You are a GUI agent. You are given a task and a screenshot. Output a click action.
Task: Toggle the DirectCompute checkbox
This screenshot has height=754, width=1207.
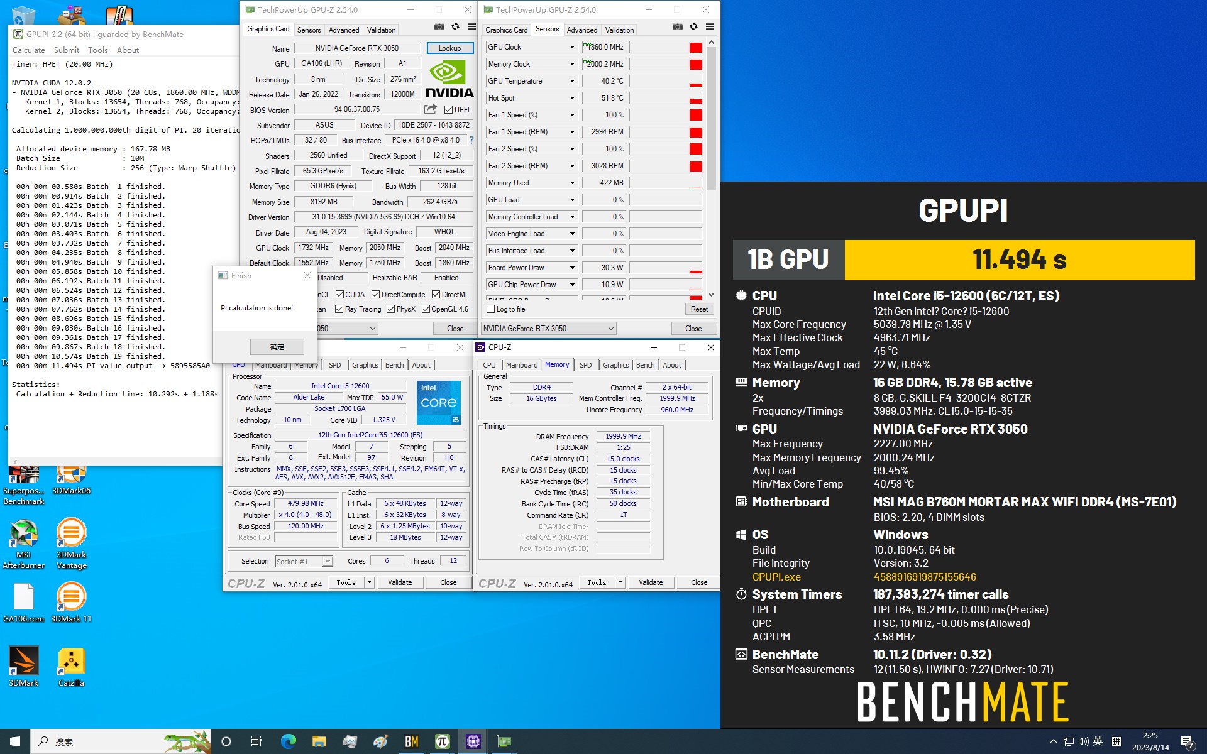pyautogui.click(x=375, y=294)
